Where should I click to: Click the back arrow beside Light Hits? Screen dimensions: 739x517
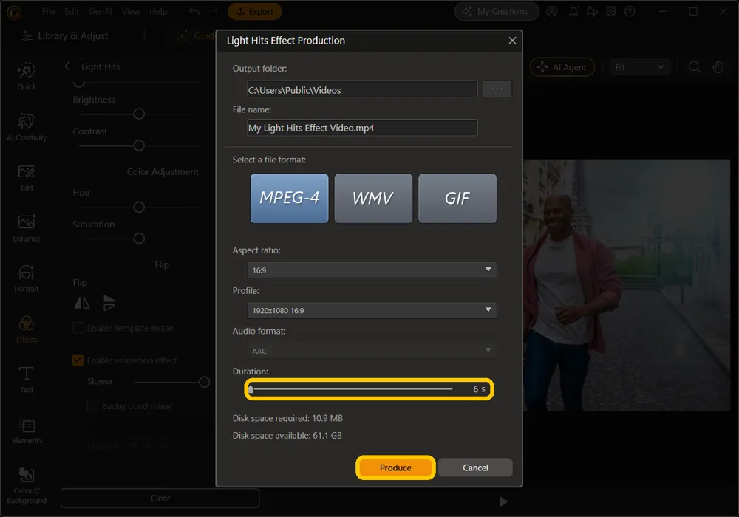[67, 66]
